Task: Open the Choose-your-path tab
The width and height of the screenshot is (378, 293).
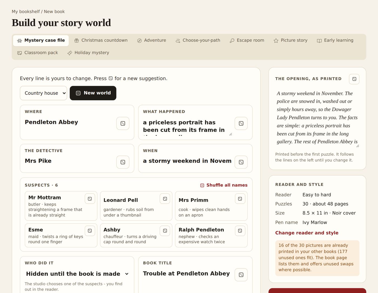Action: tap(198, 40)
